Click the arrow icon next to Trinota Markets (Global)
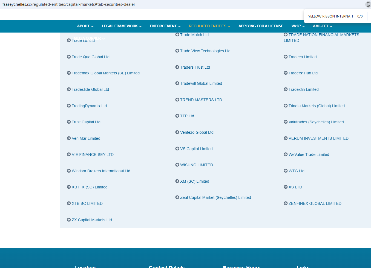371x268 pixels. click(x=286, y=106)
